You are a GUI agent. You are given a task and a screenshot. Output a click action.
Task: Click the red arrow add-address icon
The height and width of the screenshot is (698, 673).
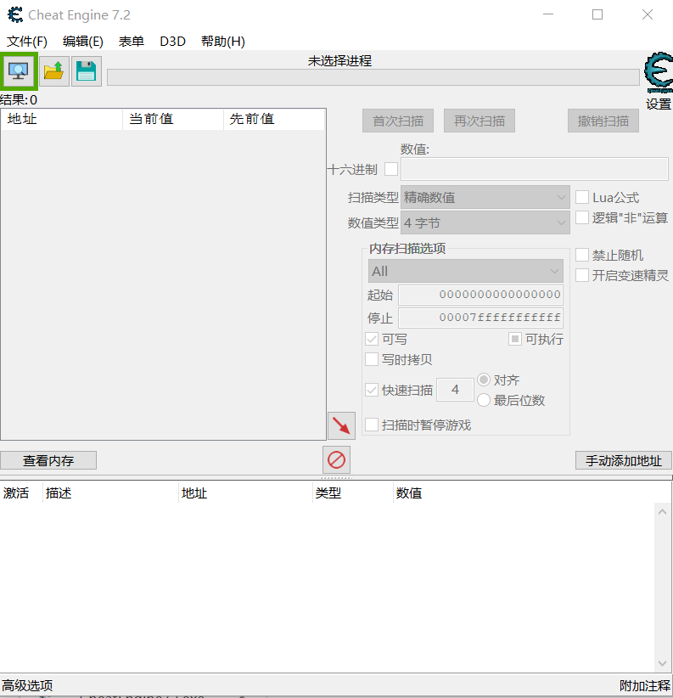point(342,425)
